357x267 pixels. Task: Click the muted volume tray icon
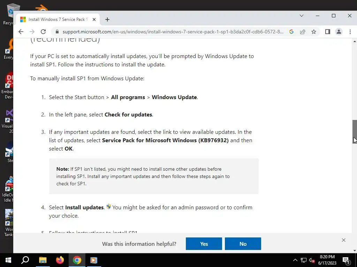click(312, 260)
